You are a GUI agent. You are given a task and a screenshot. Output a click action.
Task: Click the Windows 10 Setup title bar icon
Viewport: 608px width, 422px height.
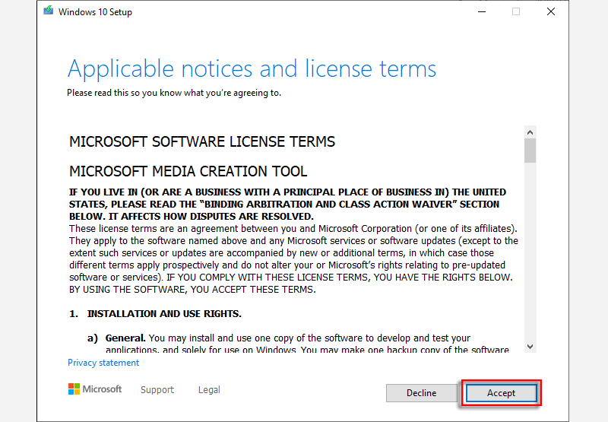point(48,11)
